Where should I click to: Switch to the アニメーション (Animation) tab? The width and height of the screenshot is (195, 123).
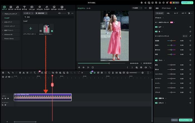[x=166, y=8]
